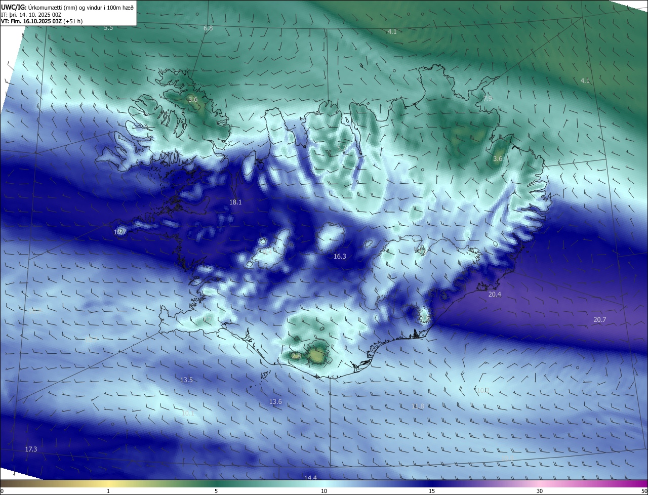The width and height of the screenshot is (648, 495).
Task: Click the 0 tick on the color scale
Action: click(2, 491)
